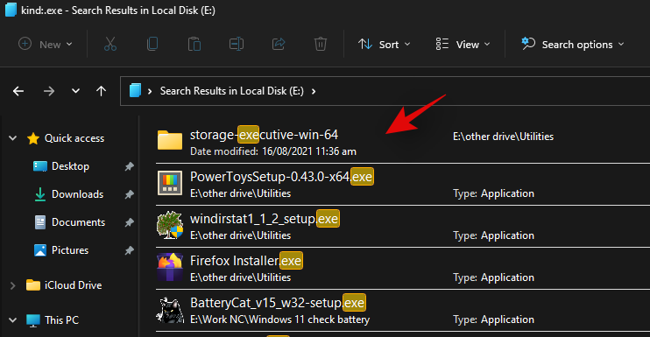Select windirstat1_1_2_setup.exe file name

pyautogui.click(x=265, y=219)
